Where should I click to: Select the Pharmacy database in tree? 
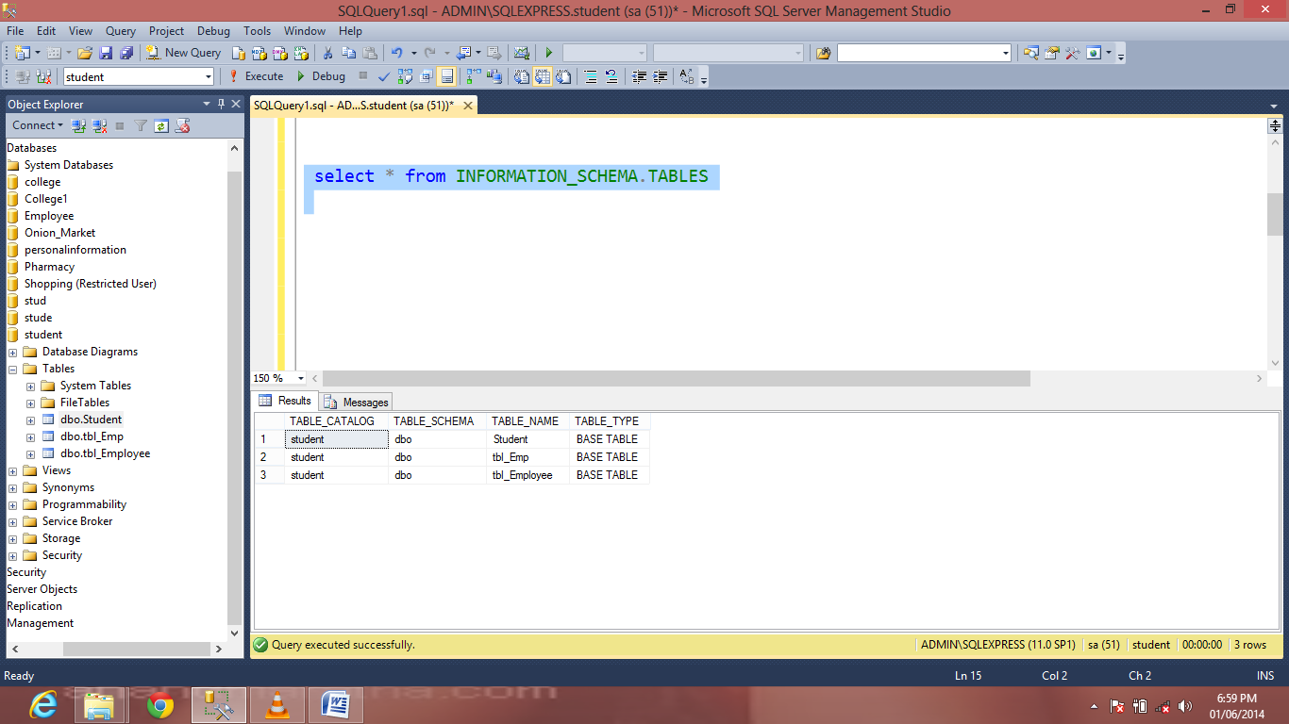pyautogui.click(x=49, y=267)
